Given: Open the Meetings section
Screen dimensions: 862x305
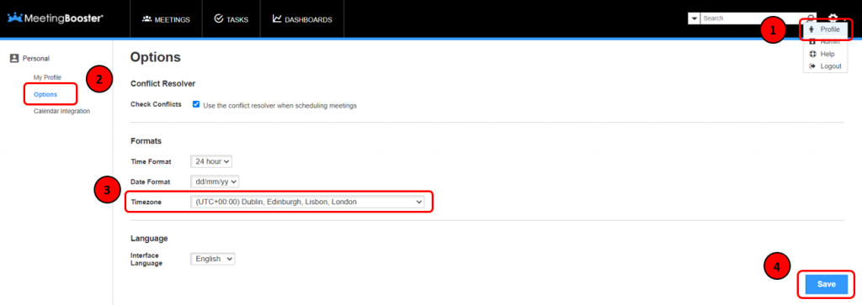Looking at the screenshot, I should [x=166, y=19].
